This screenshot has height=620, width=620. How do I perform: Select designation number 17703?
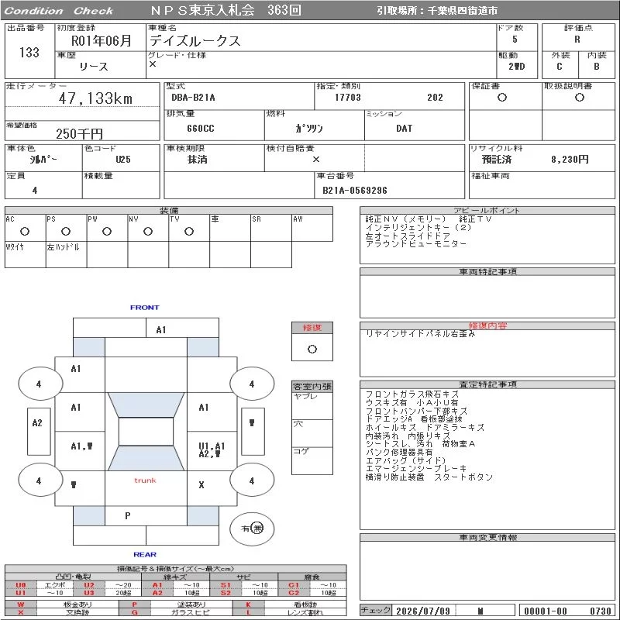click(x=348, y=98)
